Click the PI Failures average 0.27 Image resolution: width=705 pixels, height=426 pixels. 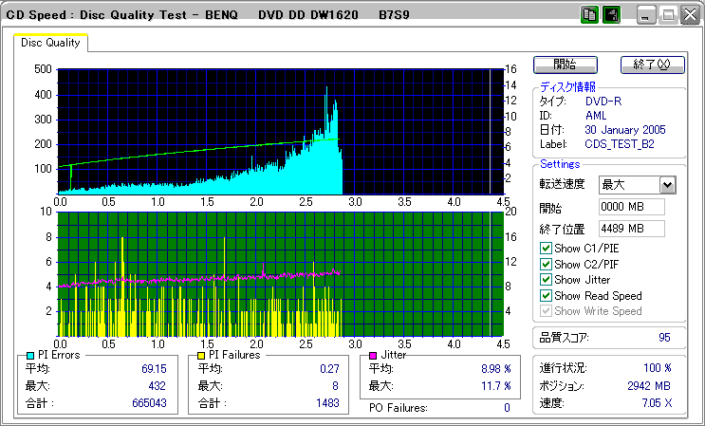coord(329,369)
